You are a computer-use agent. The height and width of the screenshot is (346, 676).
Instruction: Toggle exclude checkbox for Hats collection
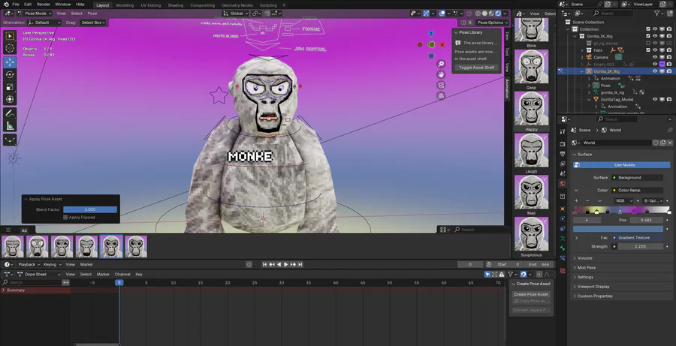tap(648, 50)
